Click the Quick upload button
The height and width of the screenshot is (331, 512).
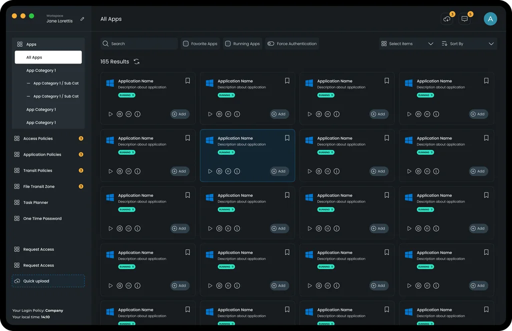pyautogui.click(x=48, y=281)
